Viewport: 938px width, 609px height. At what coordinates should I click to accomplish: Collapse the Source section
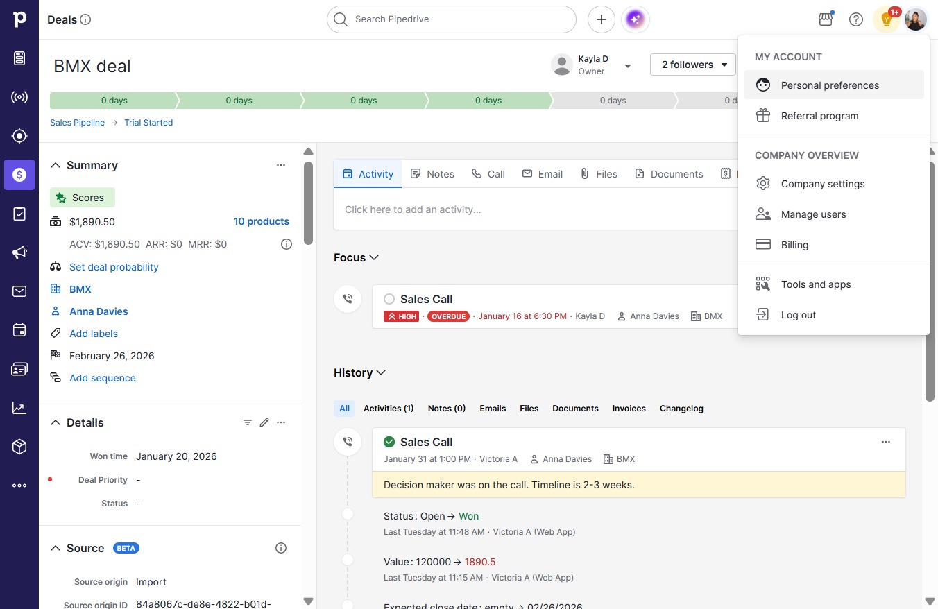coord(56,548)
